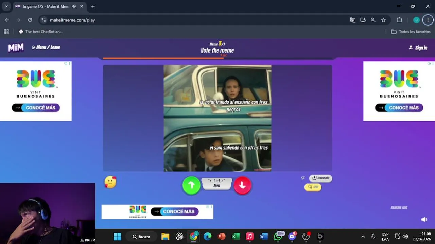Open the volume control in the tray
The image size is (435, 244).
405,237
